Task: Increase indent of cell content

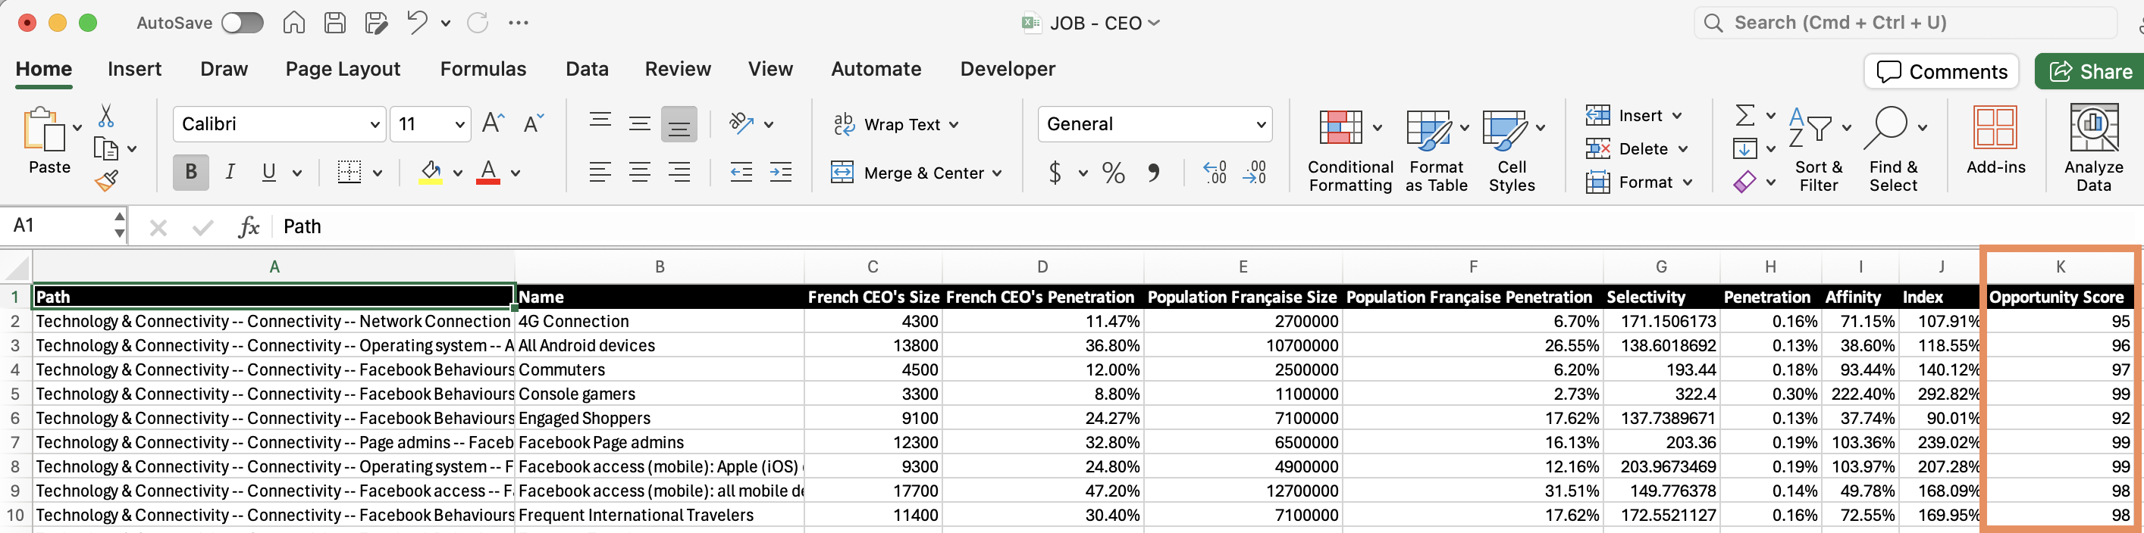Action: click(x=781, y=172)
